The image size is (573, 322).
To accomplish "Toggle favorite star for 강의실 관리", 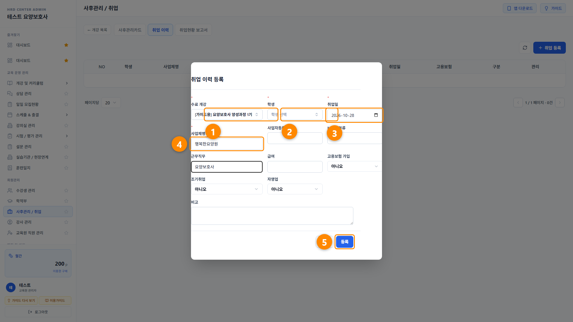I will [x=66, y=126].
